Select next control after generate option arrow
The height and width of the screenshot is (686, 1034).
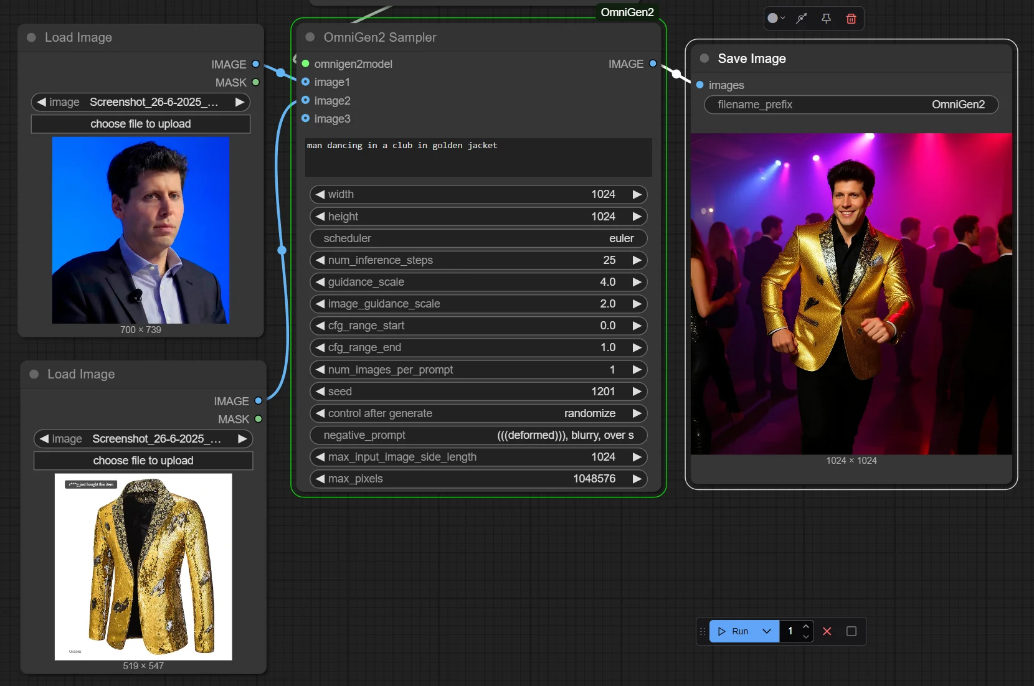[x=637, y=413]
